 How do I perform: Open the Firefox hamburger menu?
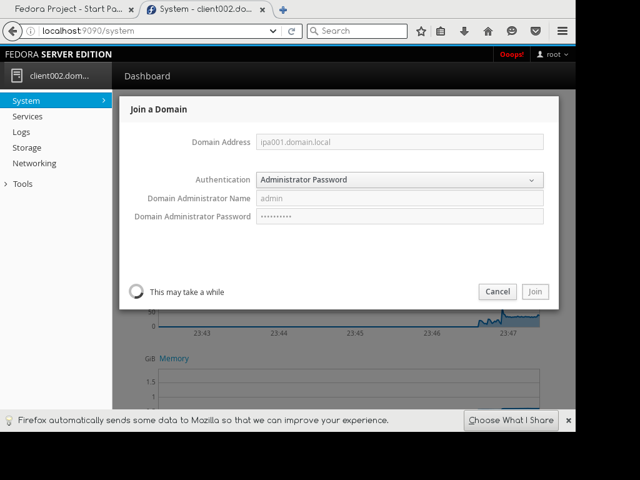(x=562, y=31)
